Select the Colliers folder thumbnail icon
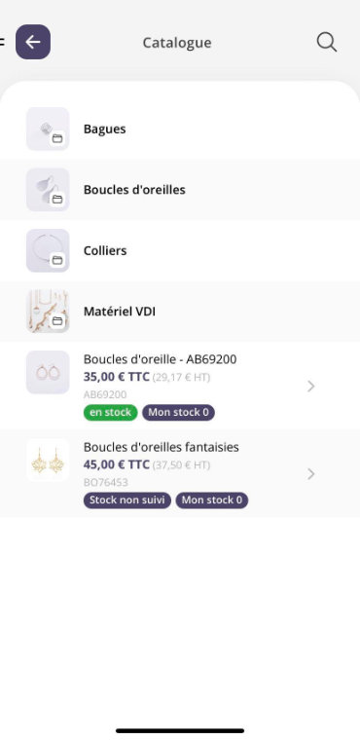Image resolution: width=360 pixels, height=740 pixels. click(x=48, y=250)
